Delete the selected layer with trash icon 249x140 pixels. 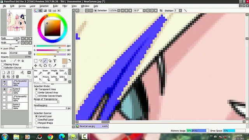pos(17,77)
